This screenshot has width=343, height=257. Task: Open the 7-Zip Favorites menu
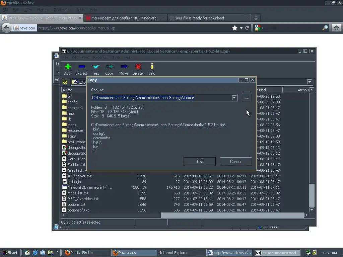tap(100, 58)
